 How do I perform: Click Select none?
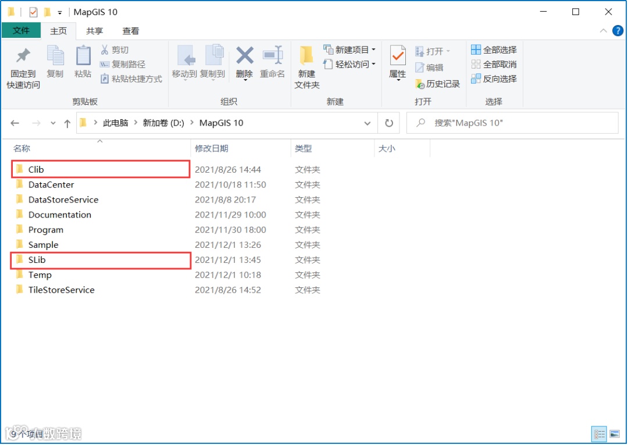[x=494, y=64]
